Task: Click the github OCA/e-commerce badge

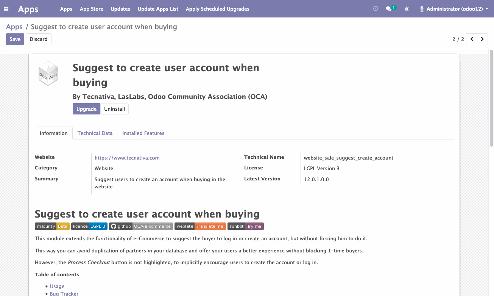Action: click(x=141, y=226)
